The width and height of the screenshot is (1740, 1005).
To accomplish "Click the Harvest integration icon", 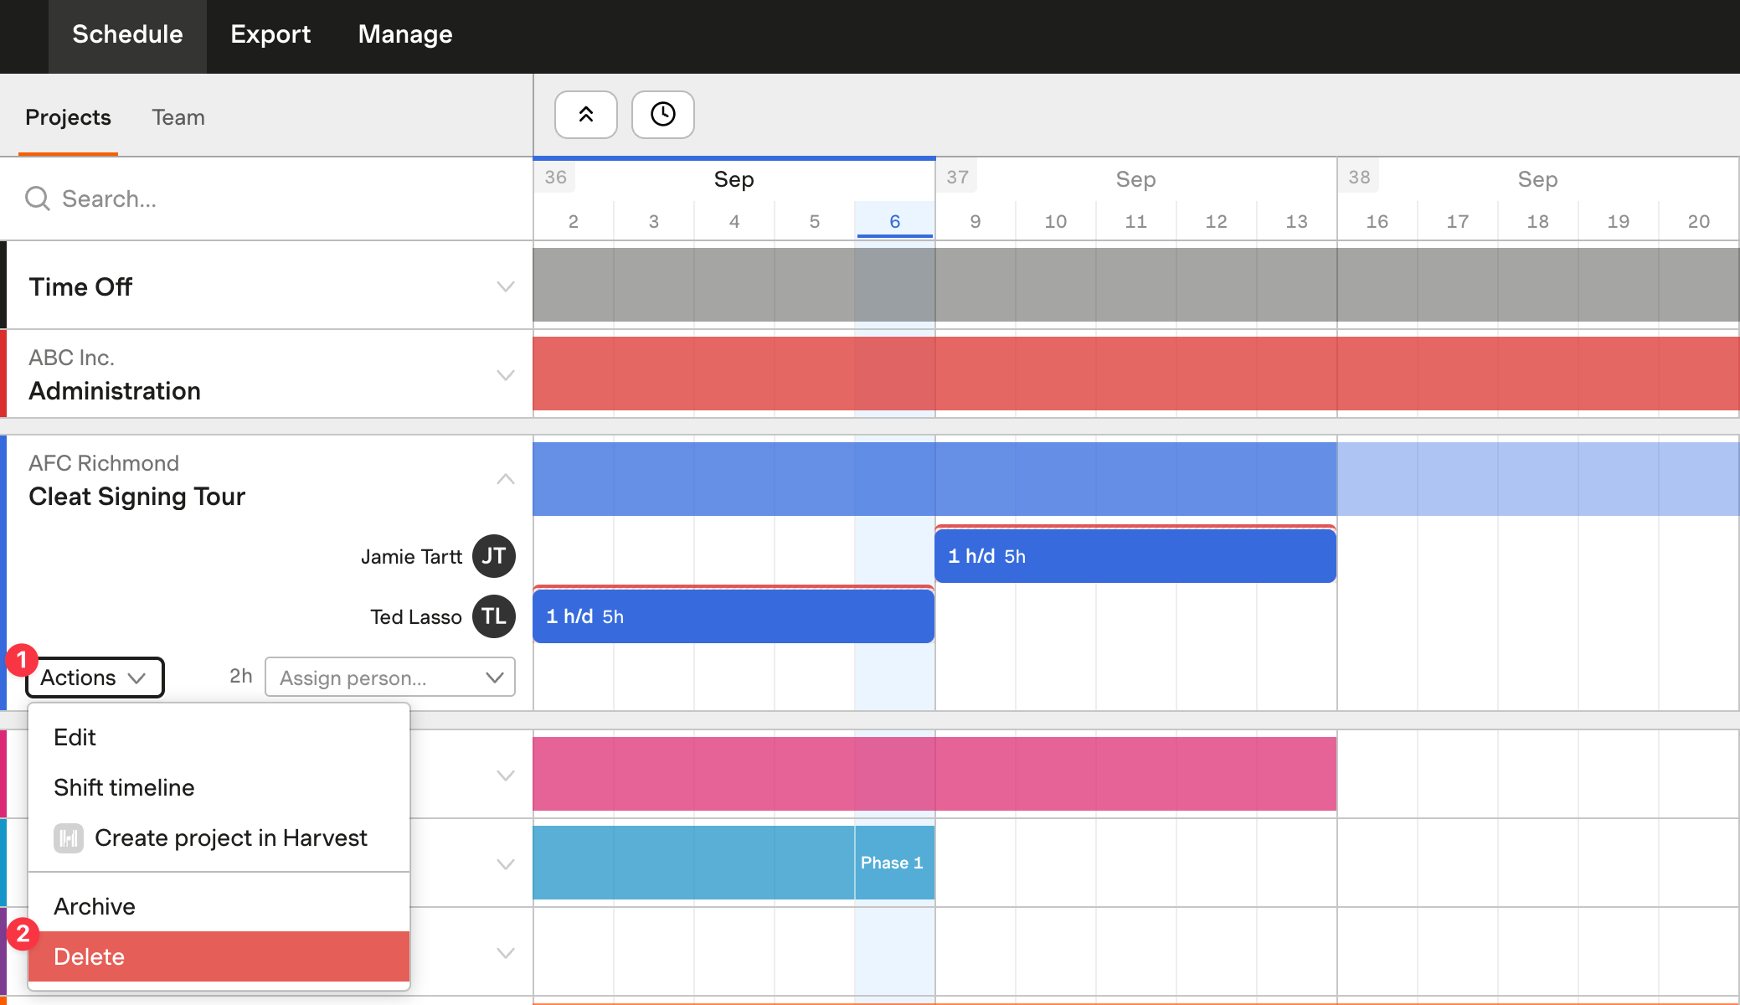I will tap(68, 837).
